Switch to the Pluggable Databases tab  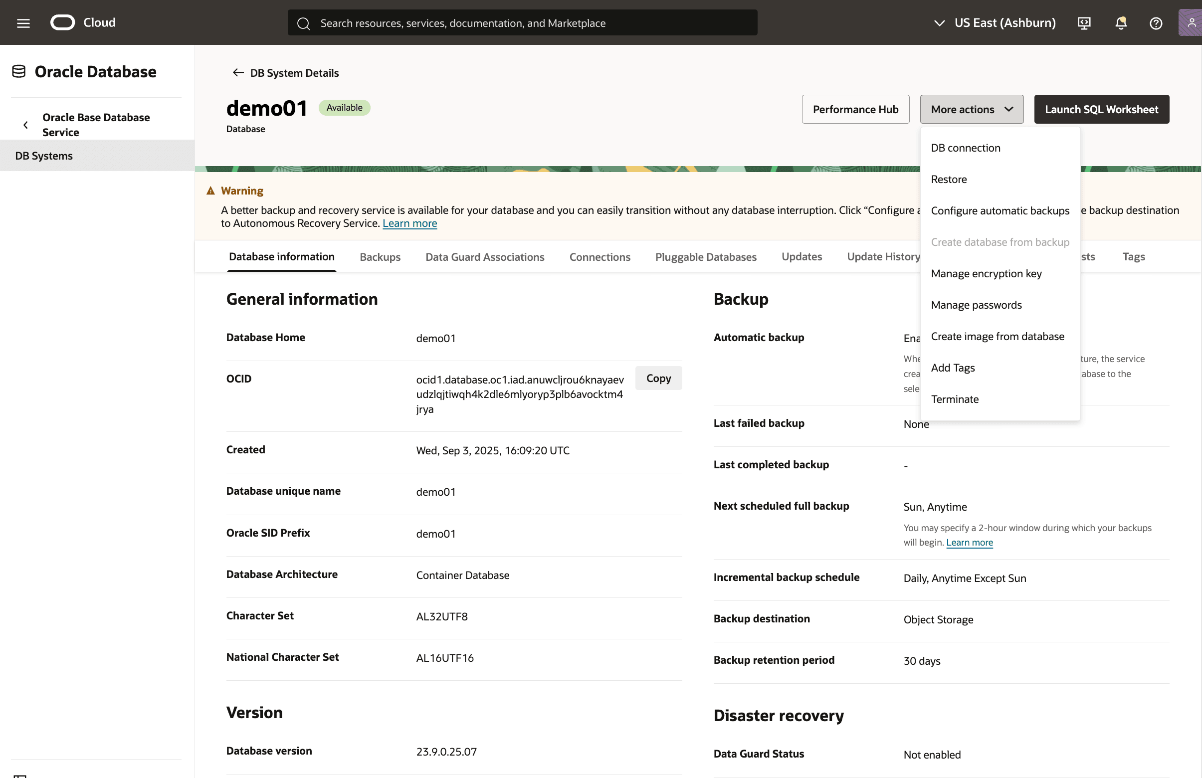[706, 256]
